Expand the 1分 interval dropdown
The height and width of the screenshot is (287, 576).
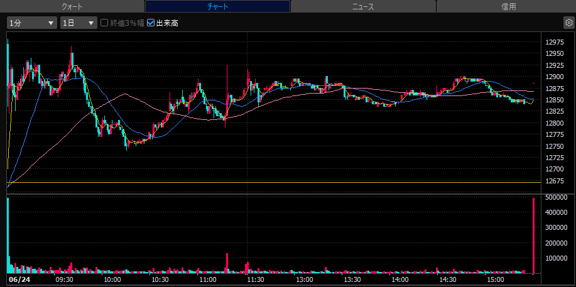click(32, 23)
